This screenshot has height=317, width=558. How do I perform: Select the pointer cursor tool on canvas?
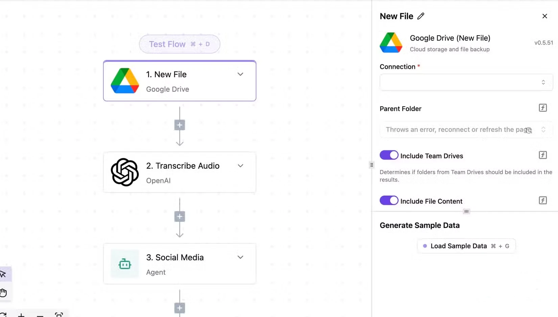[x=3, y=274]
